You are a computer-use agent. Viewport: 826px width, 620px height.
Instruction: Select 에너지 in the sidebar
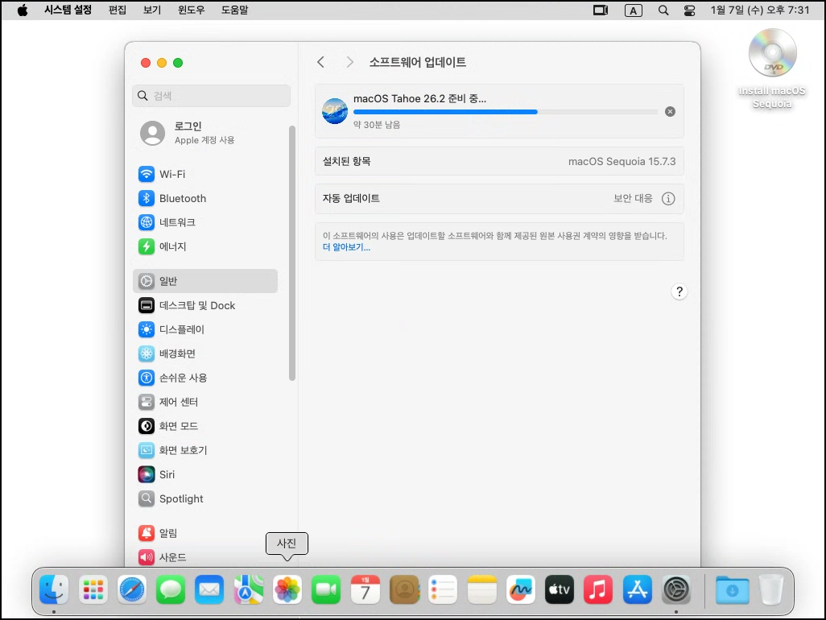coord(205,246)
